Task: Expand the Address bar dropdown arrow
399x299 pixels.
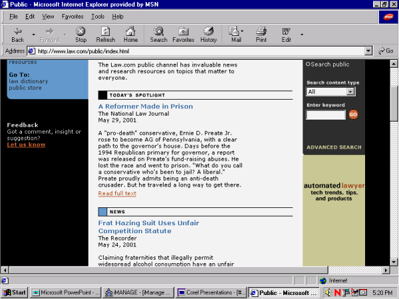Action: coord(368,51)
